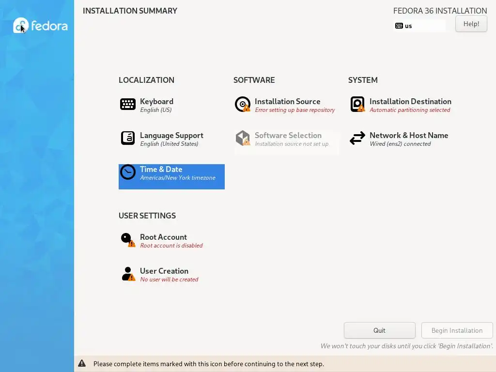
Task: Click the greyed-out Software Selection label
Action: pyautogui.click(x=288, y=136)
